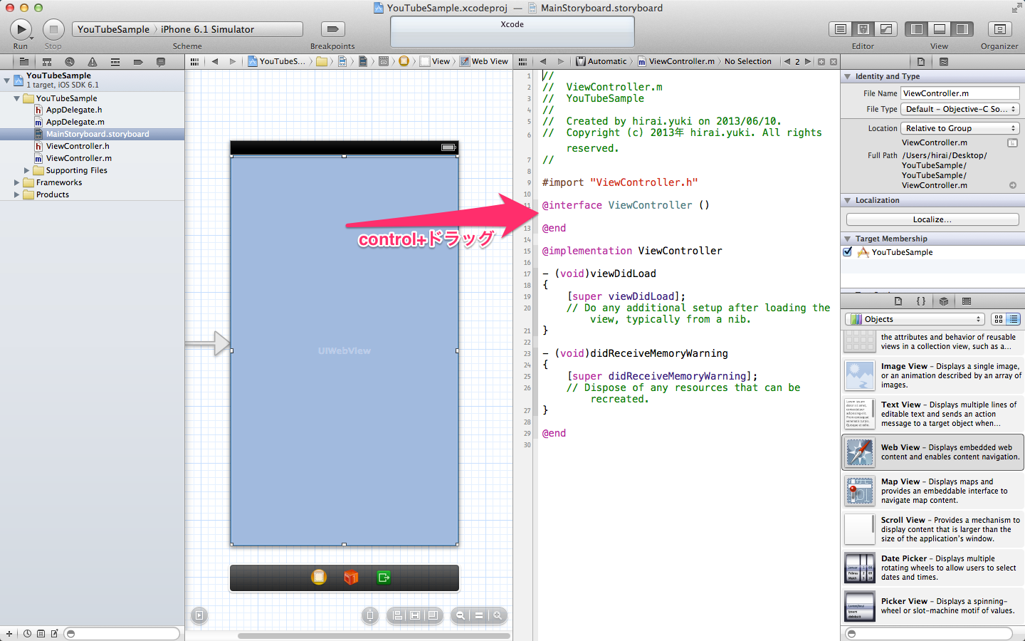Open the File Type dropdown

click(x=960, y=108)
